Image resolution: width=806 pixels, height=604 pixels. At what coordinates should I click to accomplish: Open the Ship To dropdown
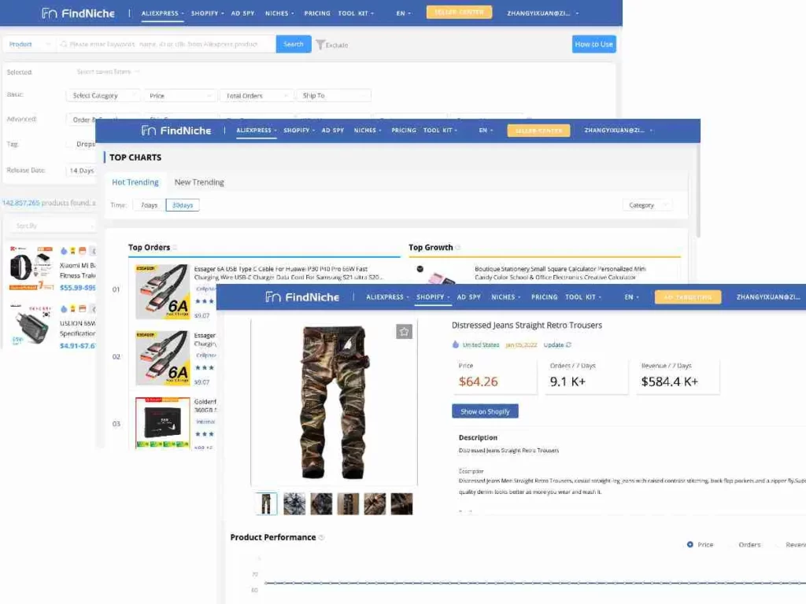334,94
